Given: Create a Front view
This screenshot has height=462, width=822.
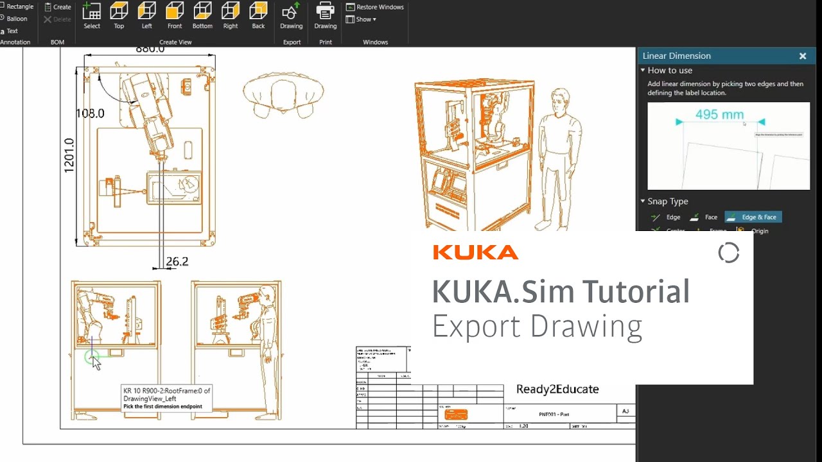Looking at the screenshot, I should pos(175,16).
